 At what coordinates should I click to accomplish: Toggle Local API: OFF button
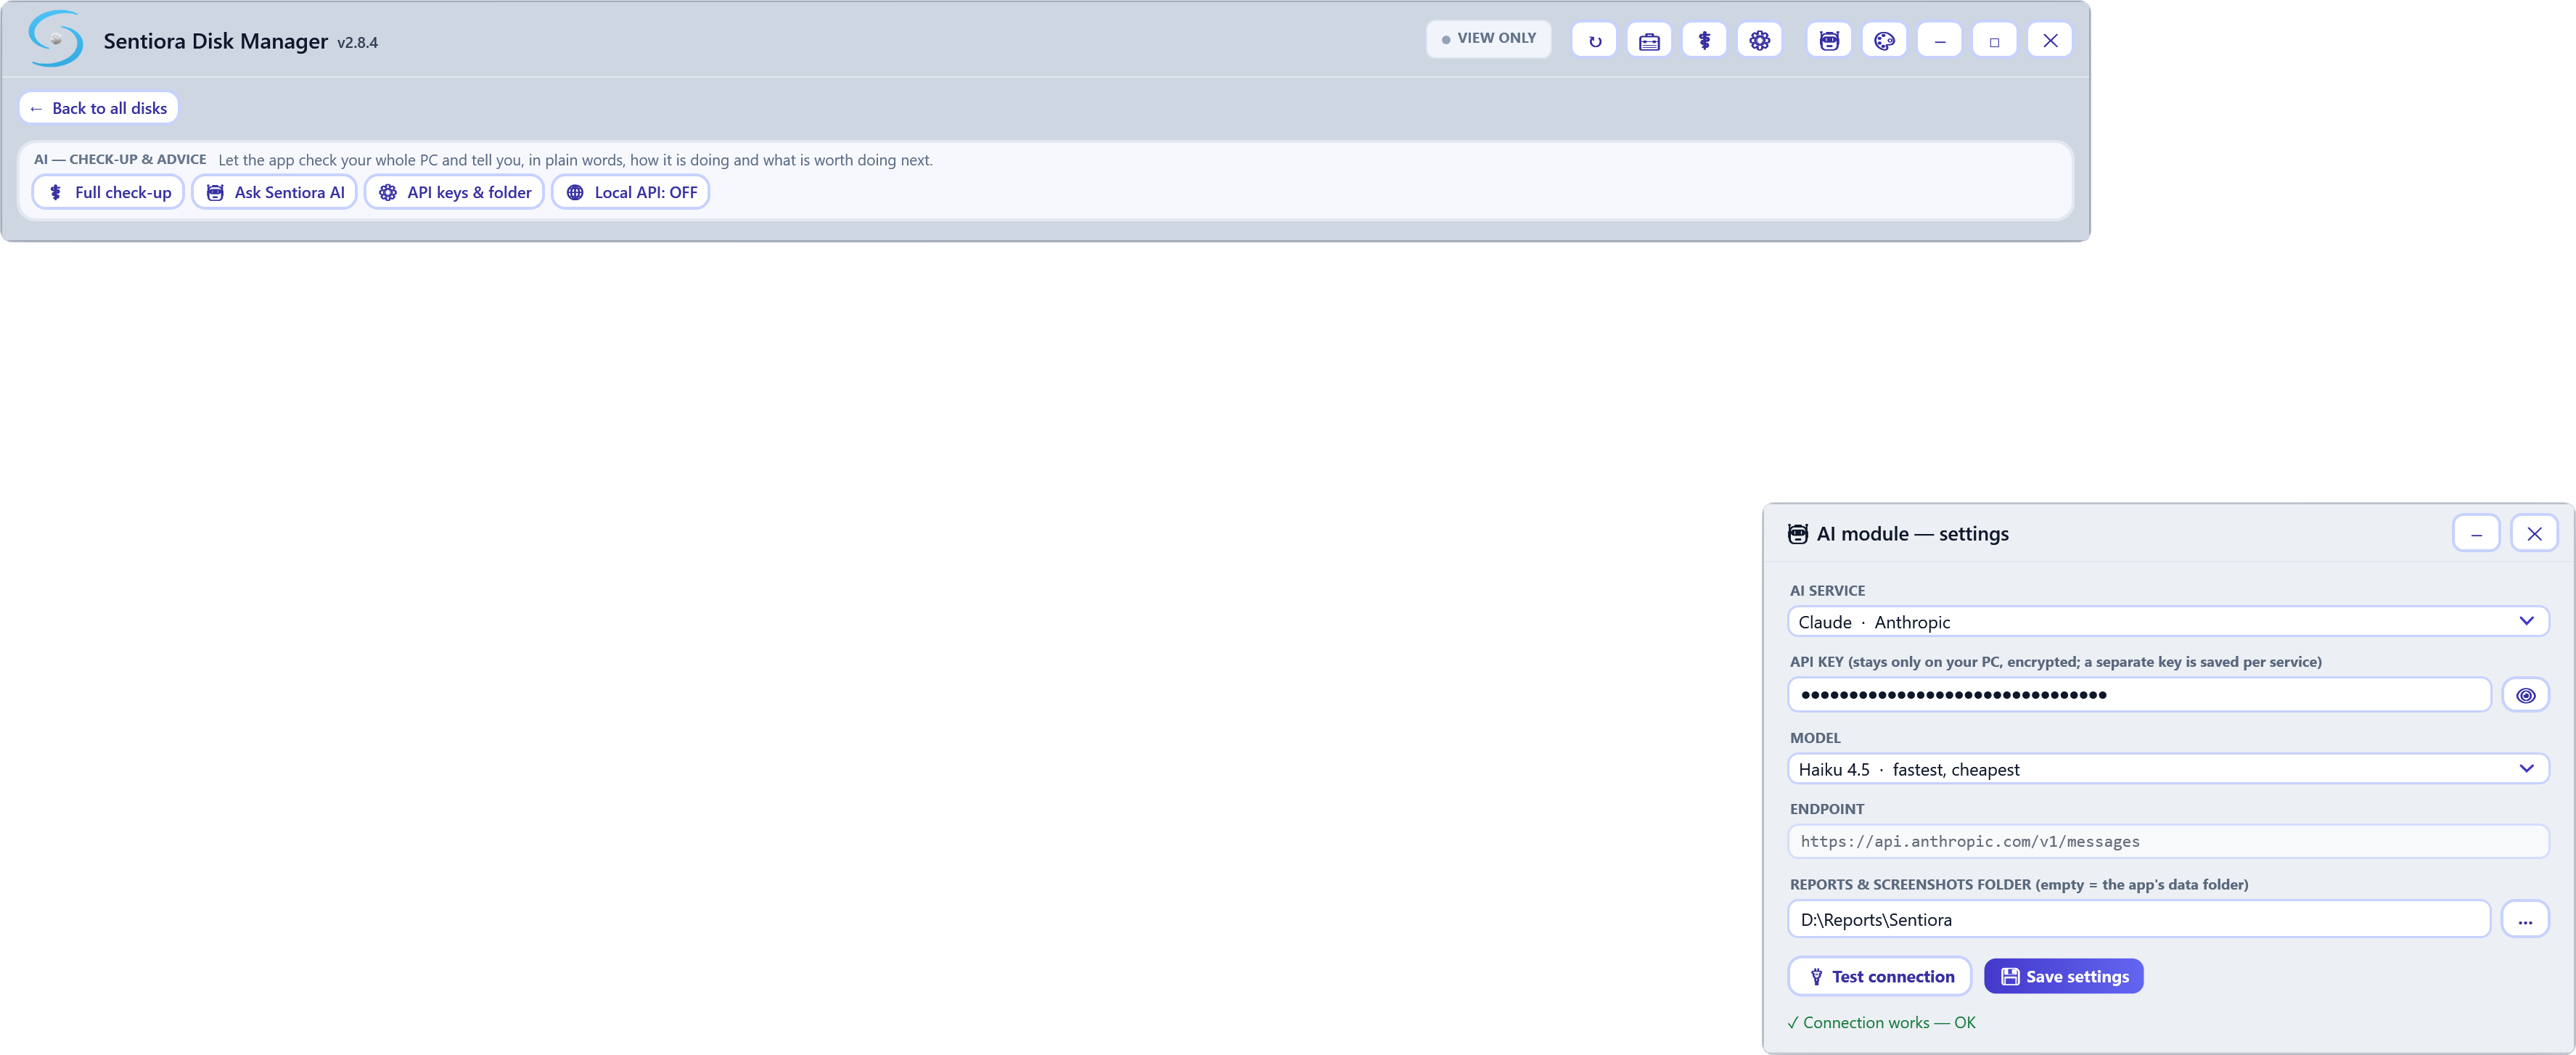tap(631, 192)
